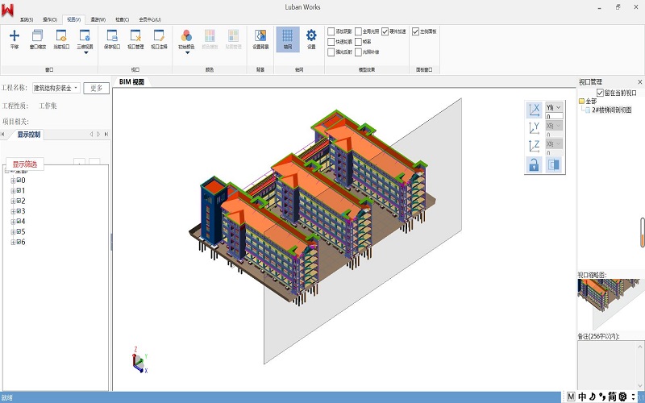
Task: Expand tree node 4
Action: coord(13,222)
